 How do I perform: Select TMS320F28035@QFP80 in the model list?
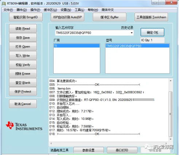[137, 46]
